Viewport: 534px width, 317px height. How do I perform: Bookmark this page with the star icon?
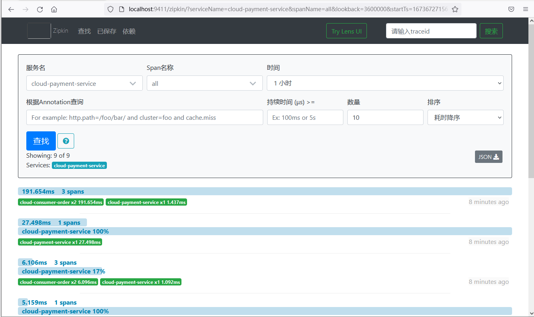[x=455, y=9]
